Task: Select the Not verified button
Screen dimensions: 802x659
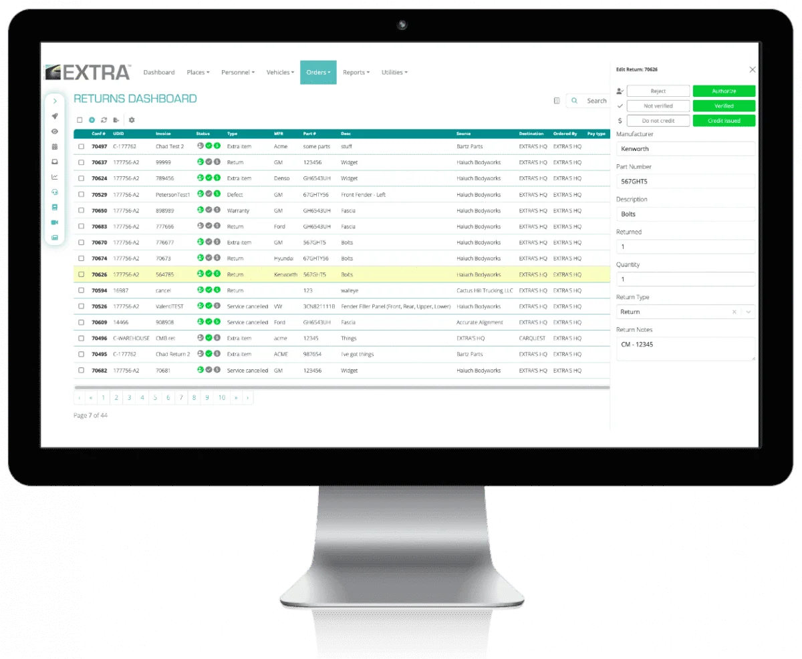Action: [658, 105]
